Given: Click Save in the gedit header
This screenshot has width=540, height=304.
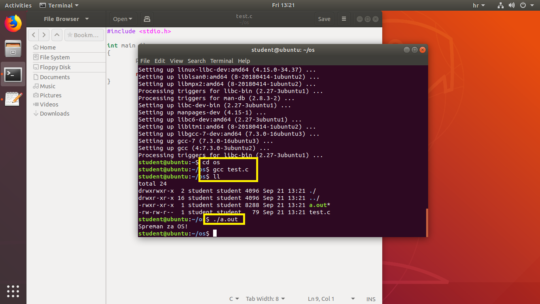Looking at the screenshot, I should 324,19.
